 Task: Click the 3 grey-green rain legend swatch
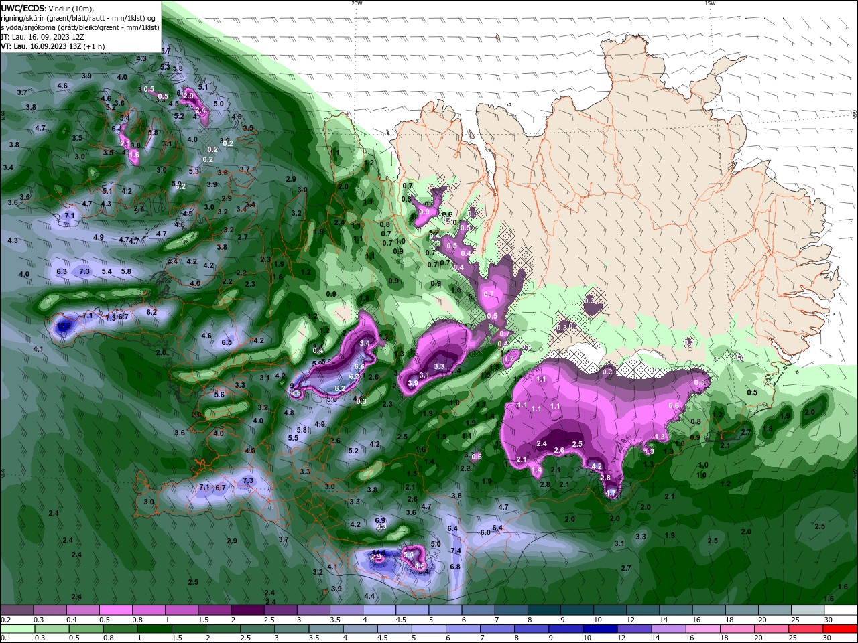click(x=292, y=629)
